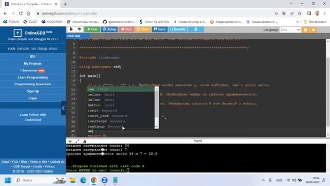Click the autocomplete popup scrollbar thumb
Image resolution: width=330 pixels, height=186 pixels.
[x=157, y=104]
